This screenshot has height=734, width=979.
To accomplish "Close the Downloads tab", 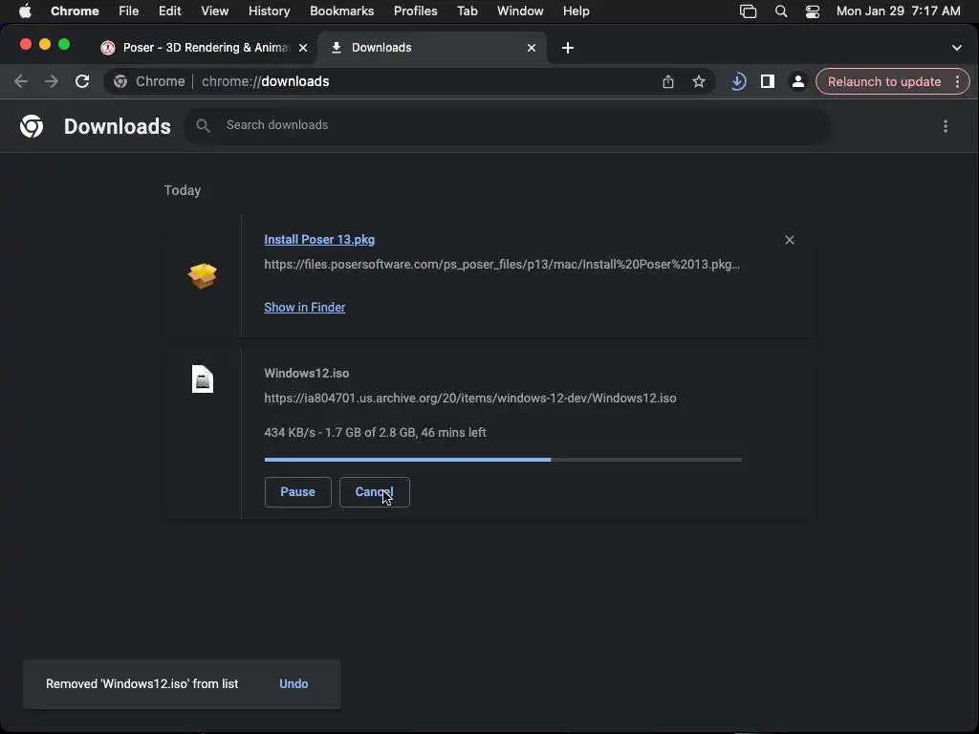I will [x=532, y=48].
